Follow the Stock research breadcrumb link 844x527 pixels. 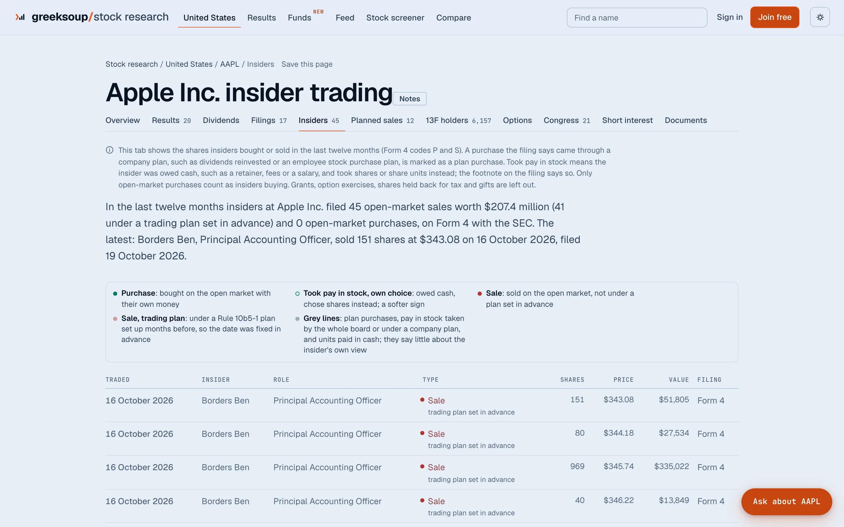point(132,64)
